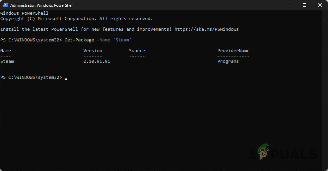
Task: Click the ProviderName column header
Action: pyautogui.click(x=234, y=50)
